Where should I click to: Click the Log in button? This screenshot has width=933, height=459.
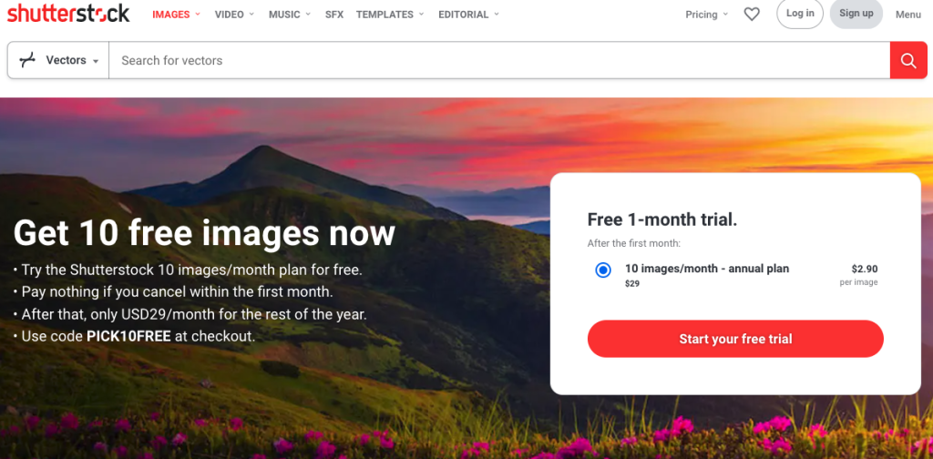[x=800, y=14]
